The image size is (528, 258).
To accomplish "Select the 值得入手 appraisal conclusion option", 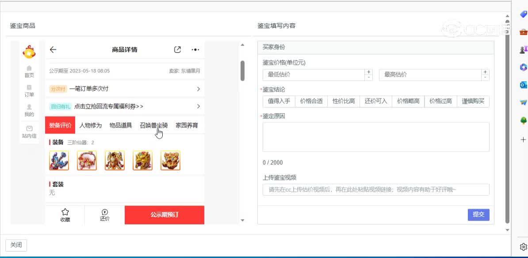I will 279,101.
